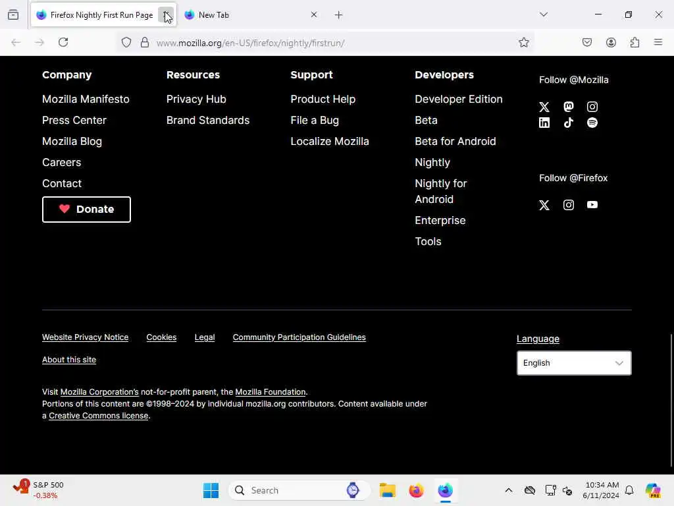Image resolution: width=674 pixels, height=506 pixels.
Task: Open the English language dropdown
Action: tap(574, 363)
